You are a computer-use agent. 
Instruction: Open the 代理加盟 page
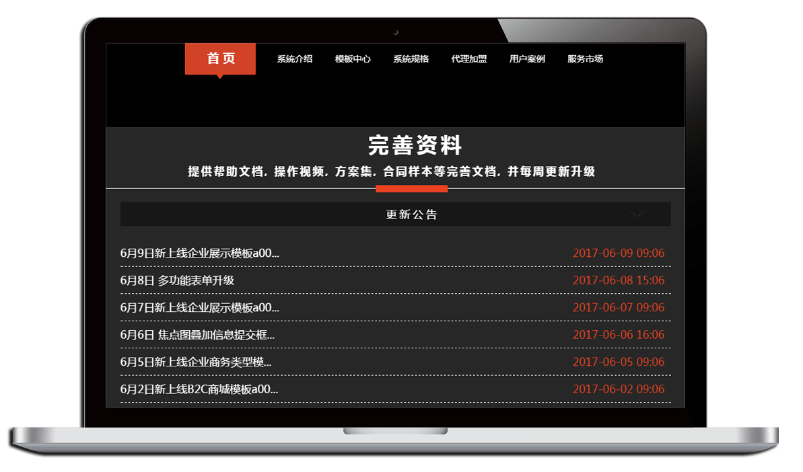coord(469,59)
